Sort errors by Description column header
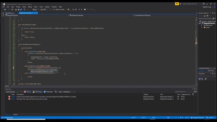217x122 pixels. [x=20, y=94]
